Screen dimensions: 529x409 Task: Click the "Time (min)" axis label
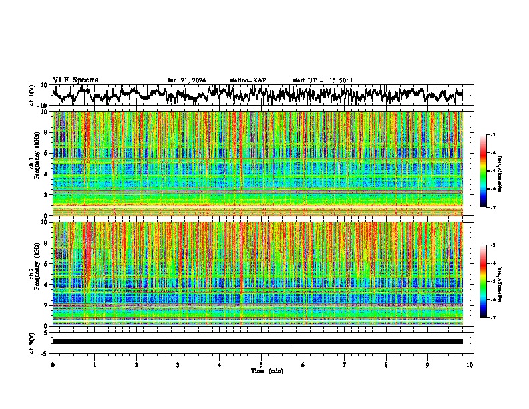coord(267,371)
